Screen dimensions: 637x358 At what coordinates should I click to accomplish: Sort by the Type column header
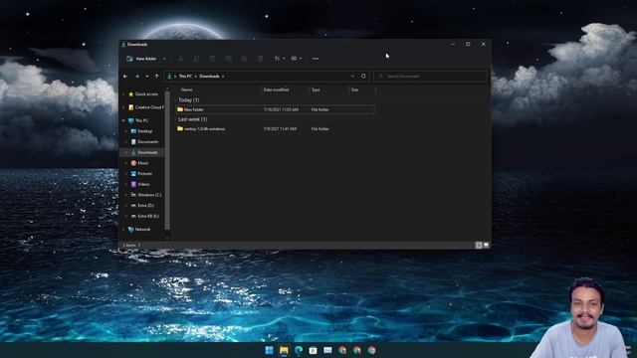click(x=316, y=89)
